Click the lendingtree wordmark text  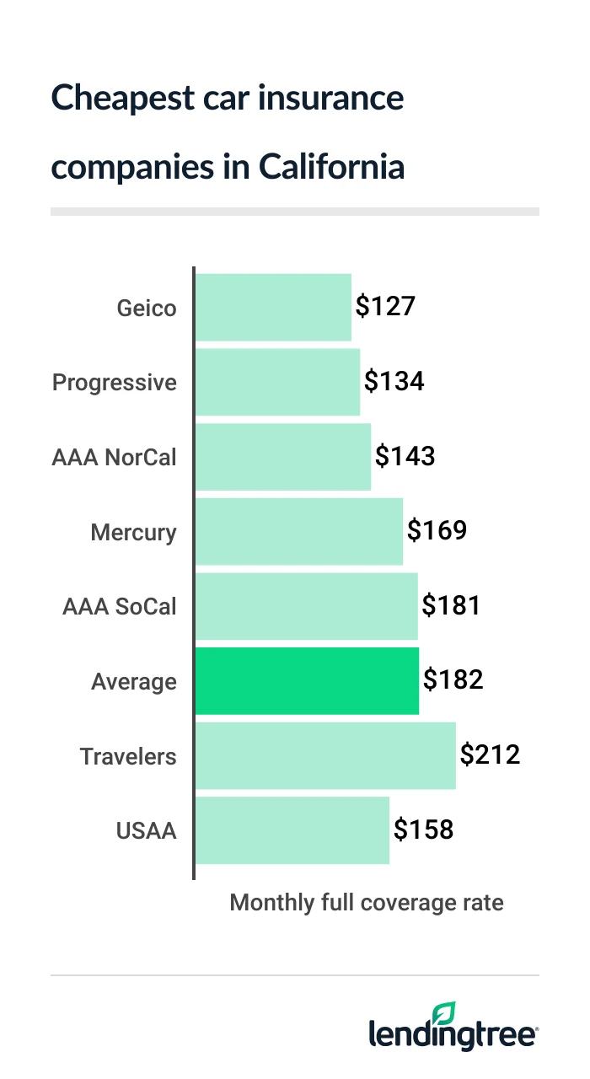tap(453, 1035)
